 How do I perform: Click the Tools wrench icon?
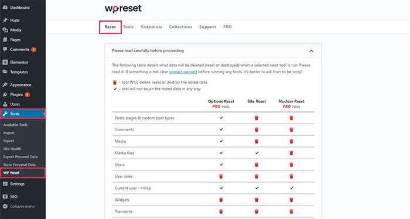(x=5, y=114)
